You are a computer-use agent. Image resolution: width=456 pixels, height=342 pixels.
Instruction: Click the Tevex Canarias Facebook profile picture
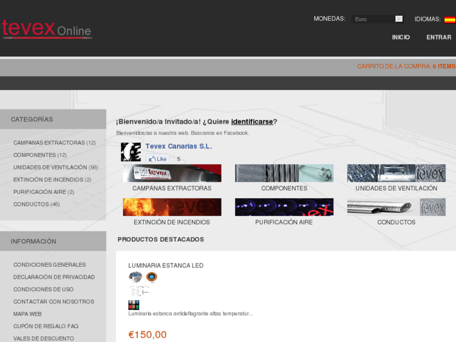(x=131, y=152)
